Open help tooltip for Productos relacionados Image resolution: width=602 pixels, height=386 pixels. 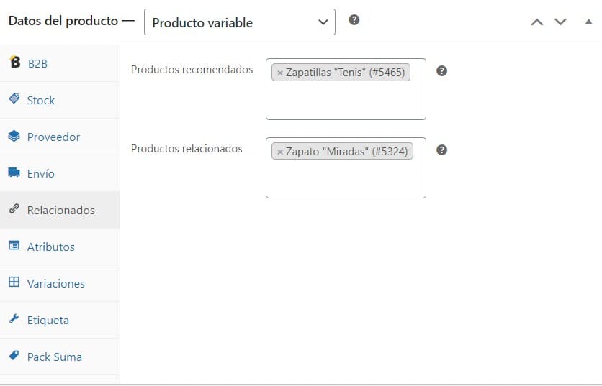pyautogui.click(x=441, y=150)
